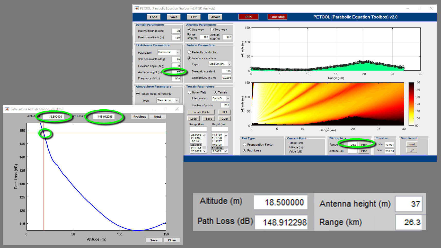This screenshot has height=248, width=441.
Task: Click the Load button in top toolbar
Action: click(x=154, y=17)
